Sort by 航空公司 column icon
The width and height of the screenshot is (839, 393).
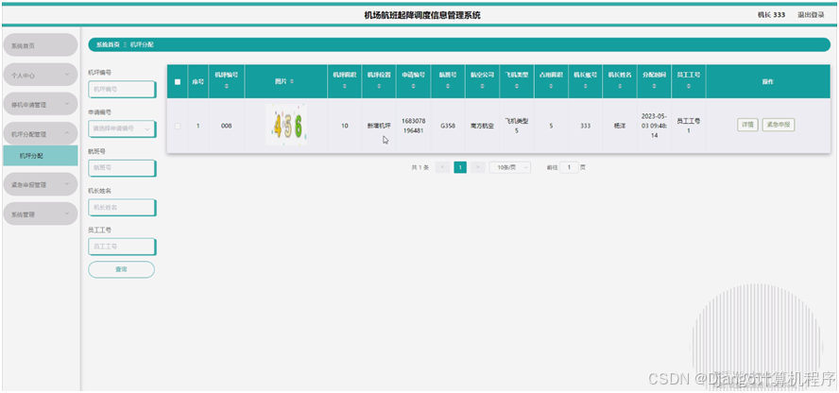click(x=482, y=86)
